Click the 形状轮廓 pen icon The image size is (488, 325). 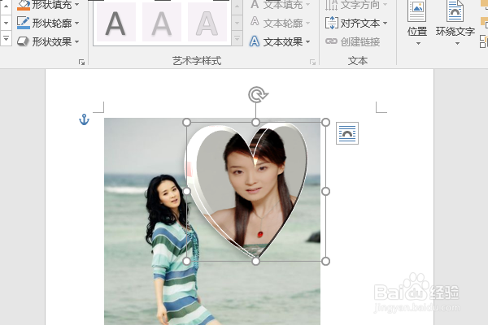(23, 23)
